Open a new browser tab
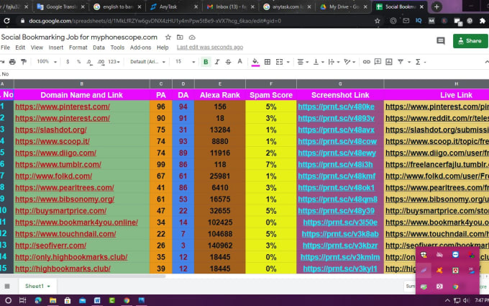This screenshot has width=489, height=306. pos(437,6)
